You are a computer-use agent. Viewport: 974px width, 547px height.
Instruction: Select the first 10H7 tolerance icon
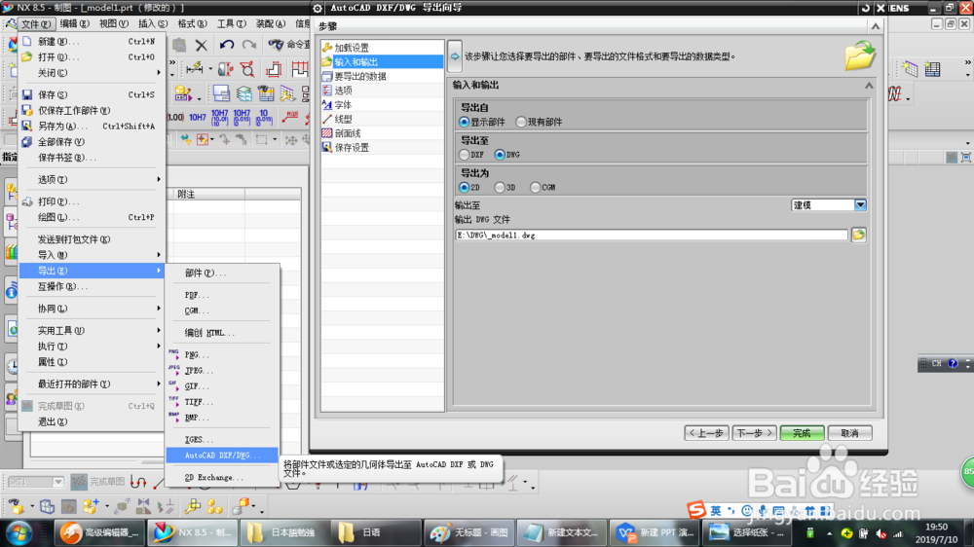[198, 117]
